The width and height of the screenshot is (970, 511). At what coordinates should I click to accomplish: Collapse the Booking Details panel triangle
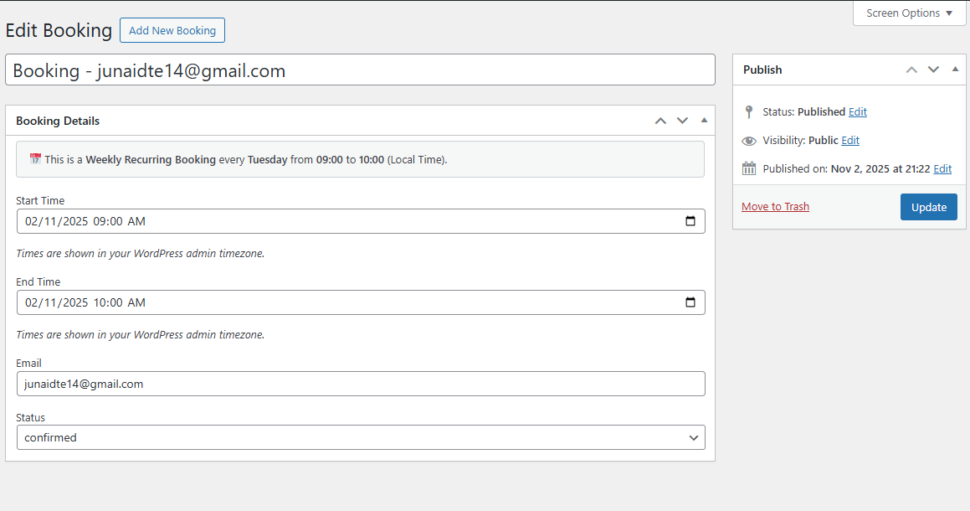pos(704,121)
